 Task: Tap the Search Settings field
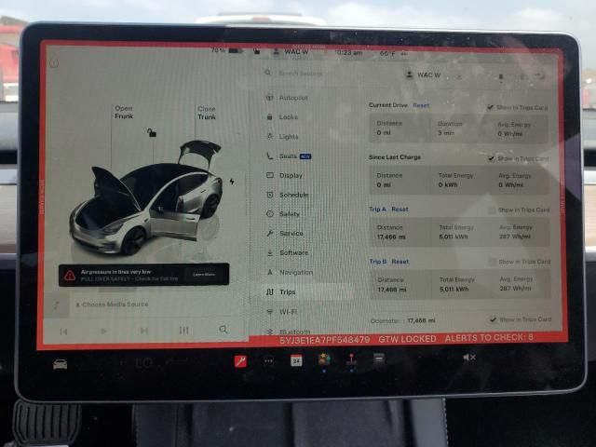pyautogui.click(x=326, y=73)
